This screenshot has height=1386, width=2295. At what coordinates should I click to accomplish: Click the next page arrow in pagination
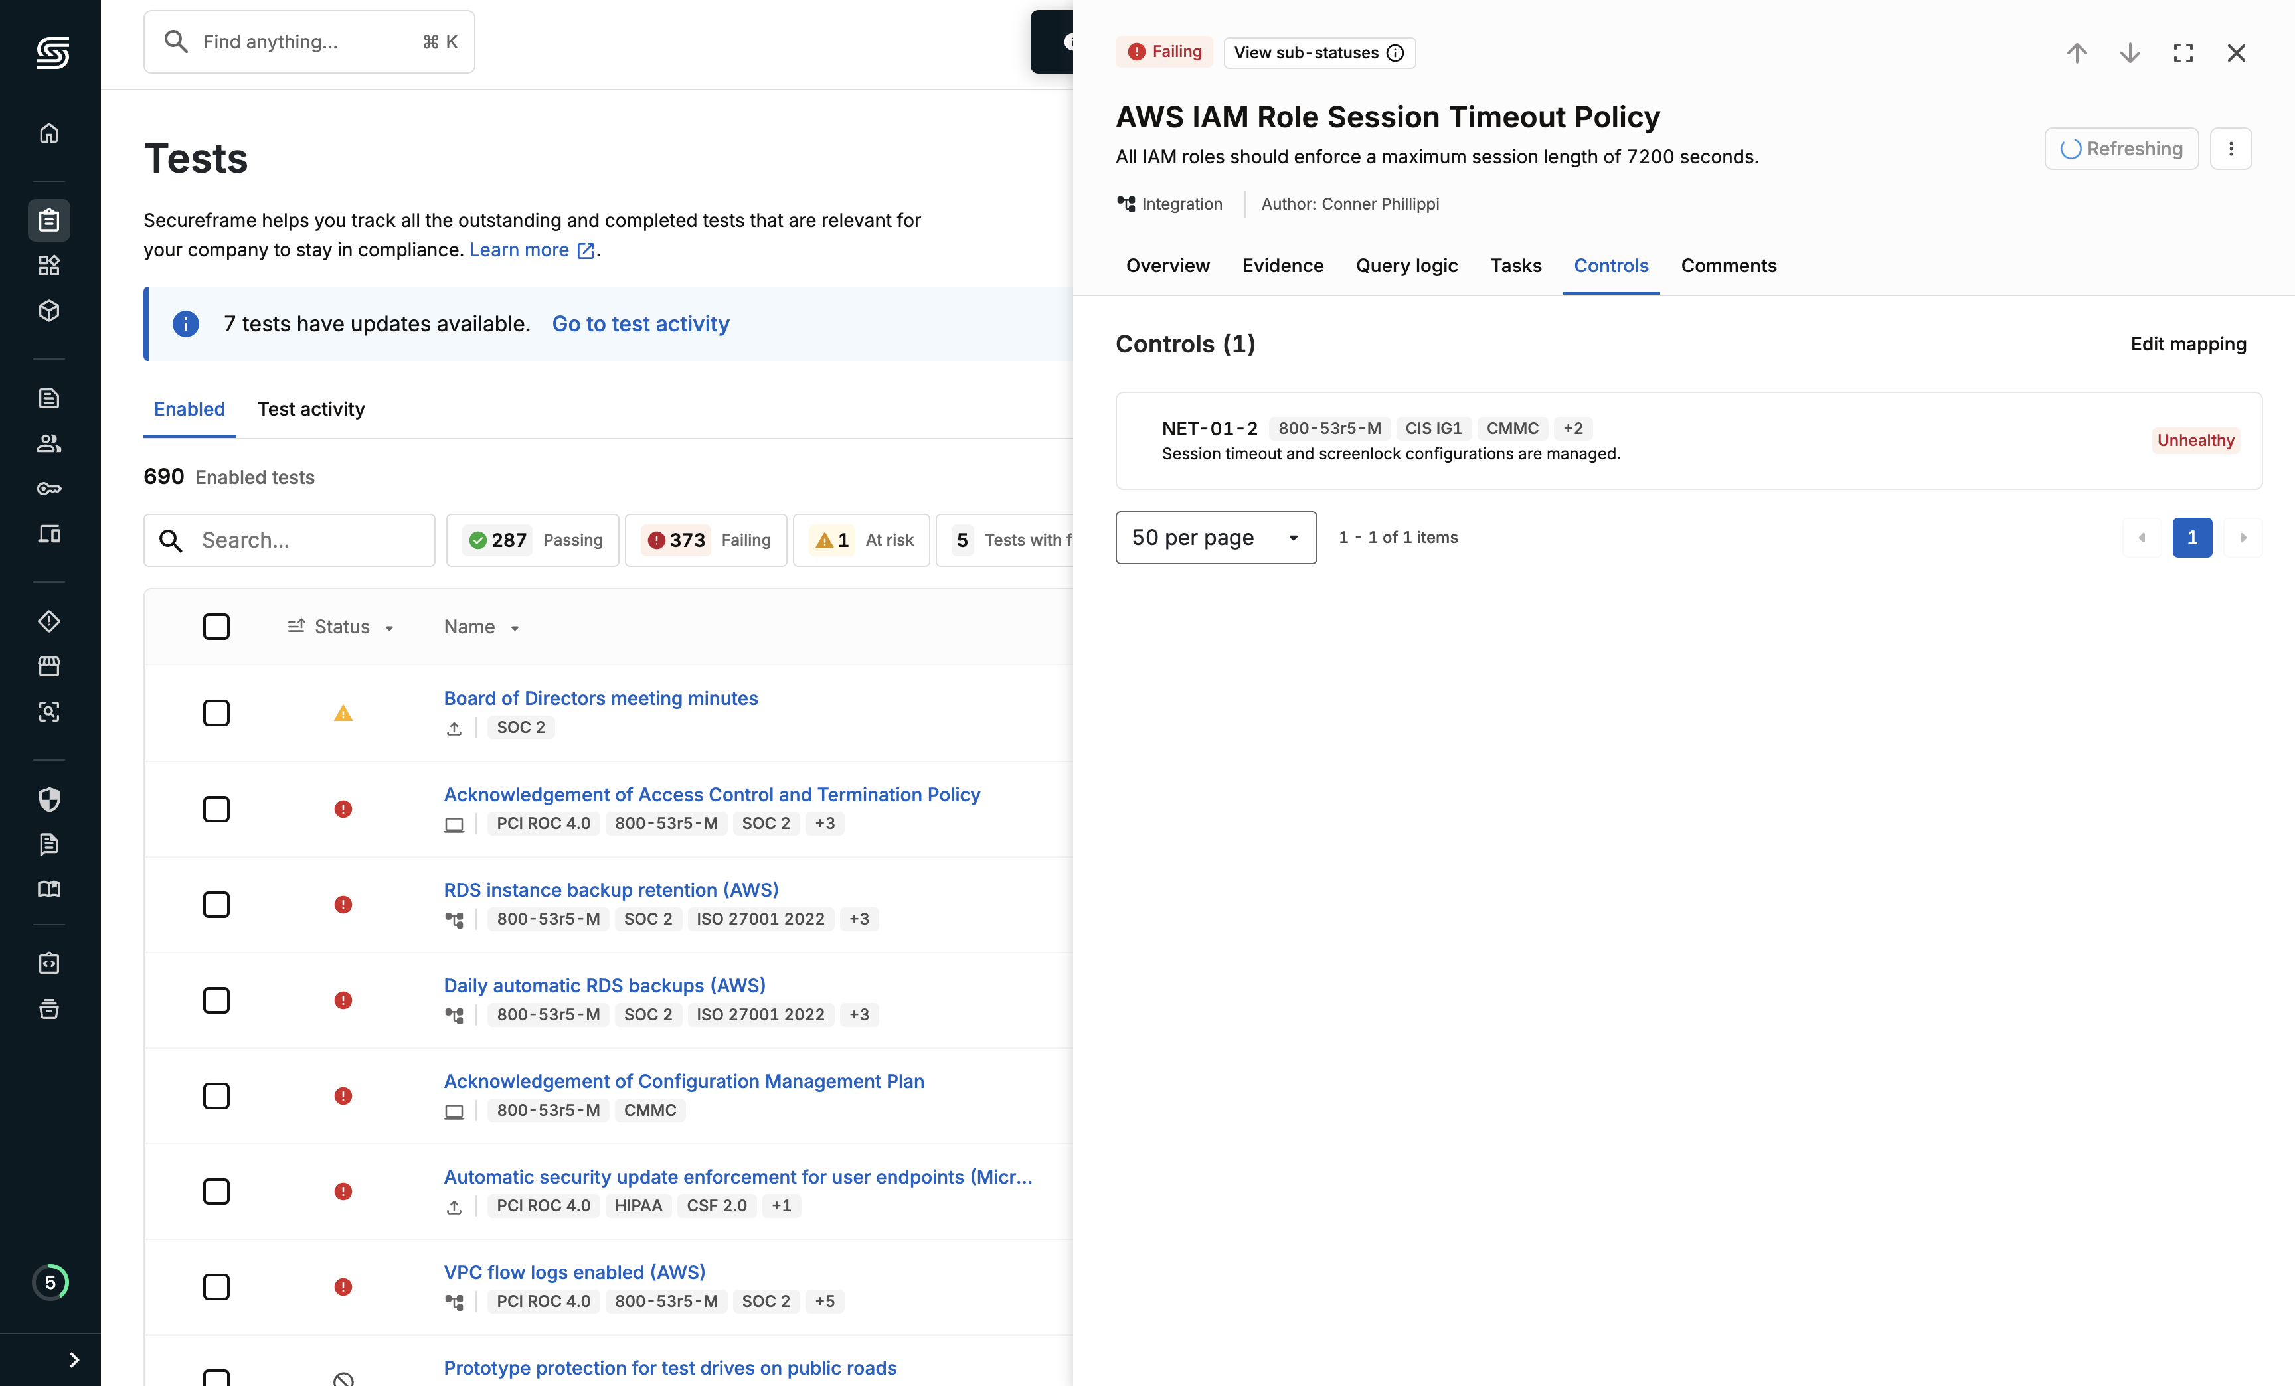(2243, 537)
